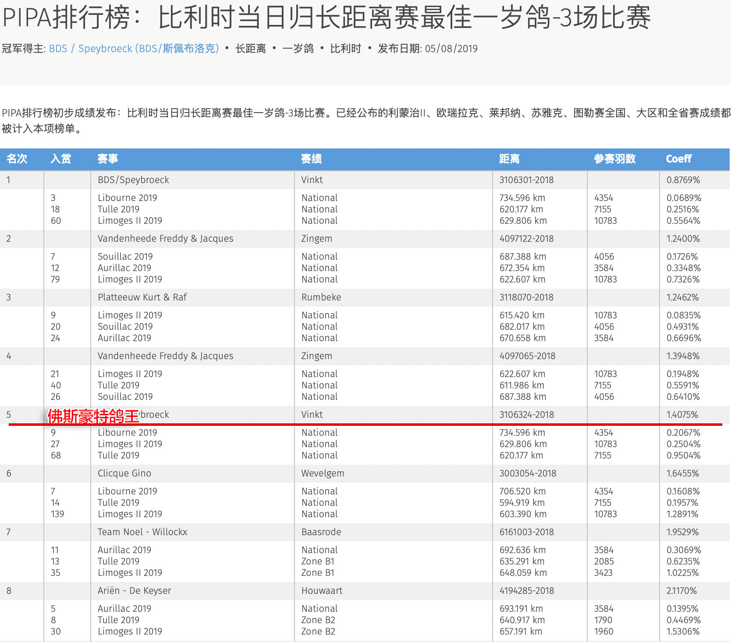Select coefficient 1.5306% value
This screenshot has width=731, height=642.
click(x=683, y=631)
